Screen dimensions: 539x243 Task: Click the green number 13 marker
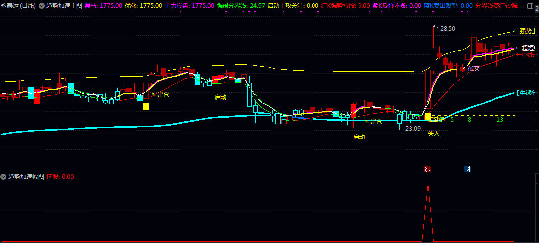coord(500,120)
